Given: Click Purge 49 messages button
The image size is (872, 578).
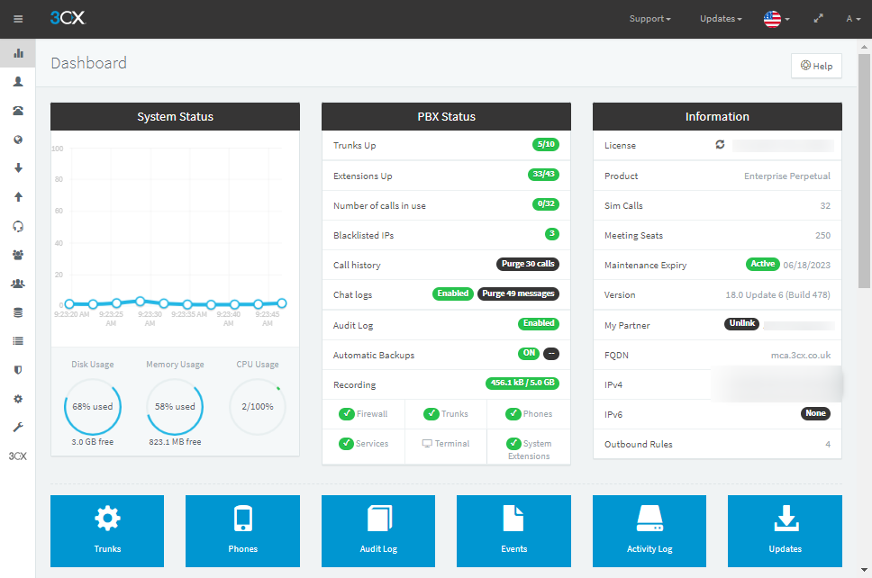Looking at the screenshot, I should pos(518,294).
